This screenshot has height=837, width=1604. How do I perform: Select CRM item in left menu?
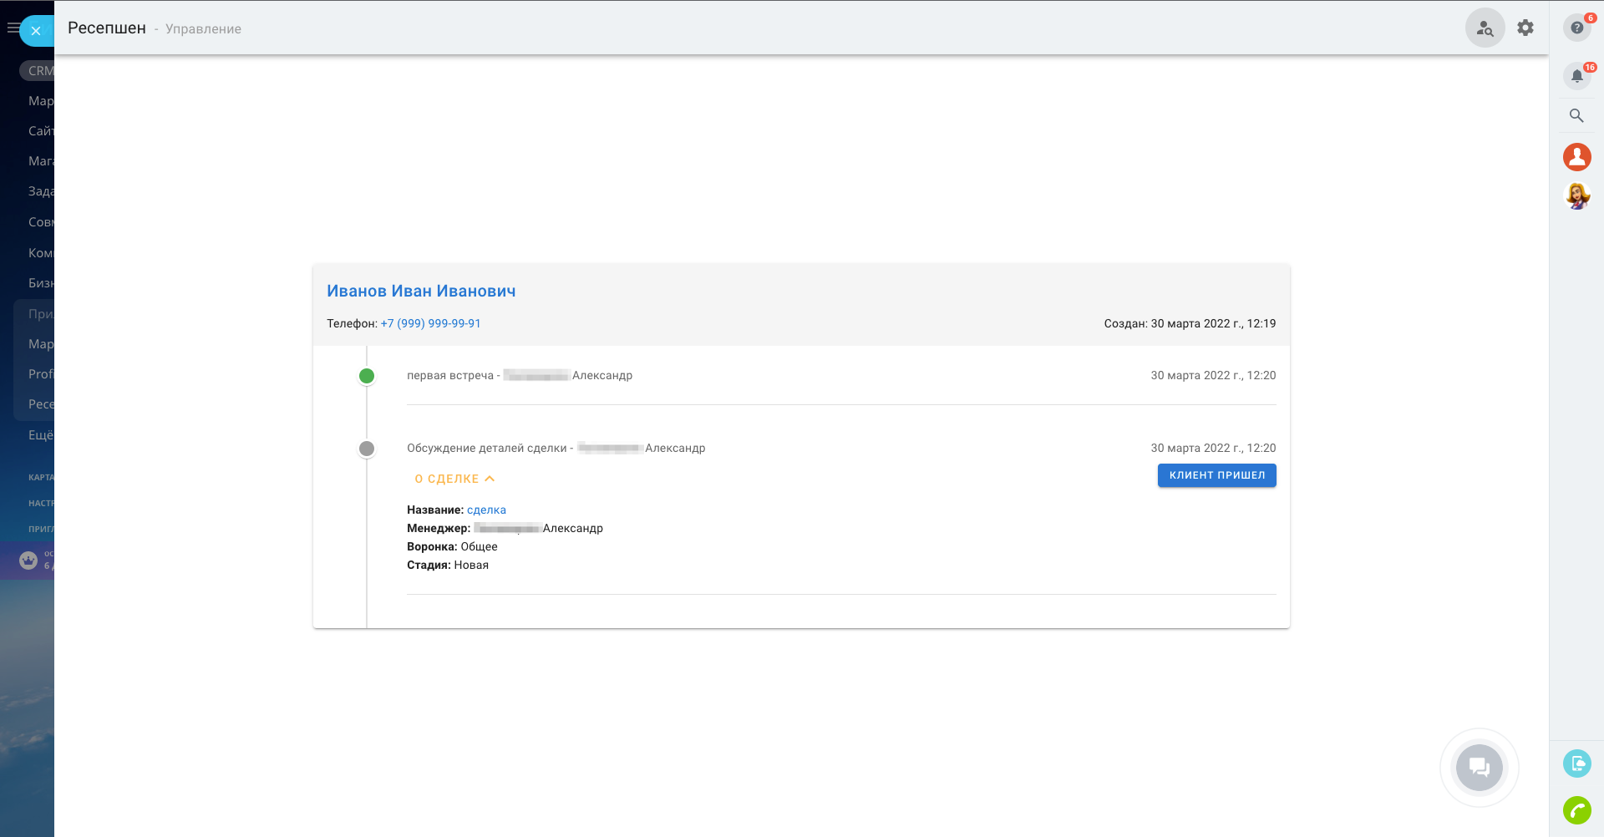[x=40, y=71]
